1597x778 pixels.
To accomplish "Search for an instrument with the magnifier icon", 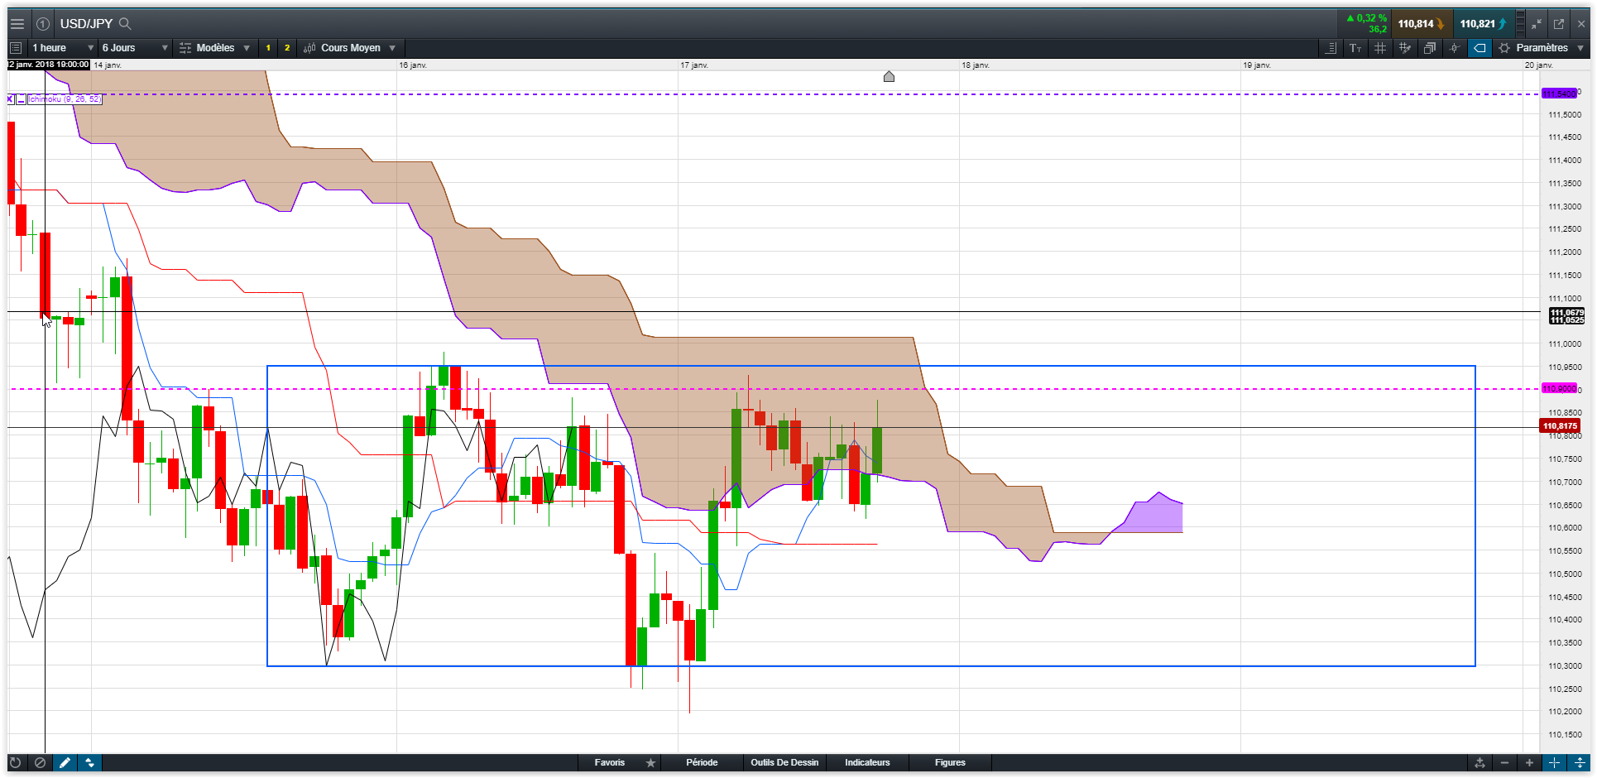I will tap(125, 24).
